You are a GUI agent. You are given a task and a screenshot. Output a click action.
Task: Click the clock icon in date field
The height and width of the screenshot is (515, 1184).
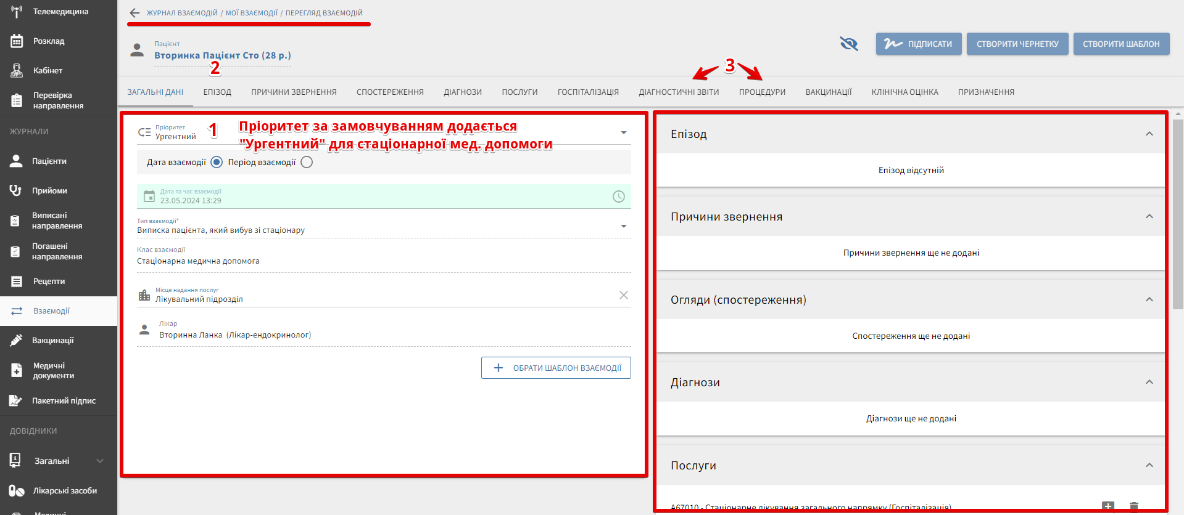click(618, 197)
